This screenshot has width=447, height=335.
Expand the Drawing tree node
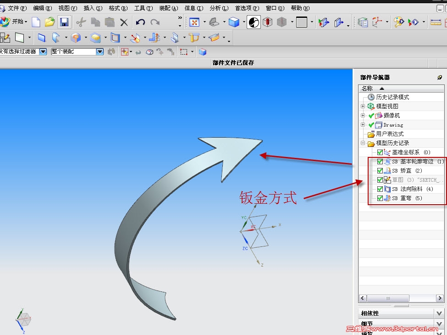pyautogui.click(x=363, y=125)
